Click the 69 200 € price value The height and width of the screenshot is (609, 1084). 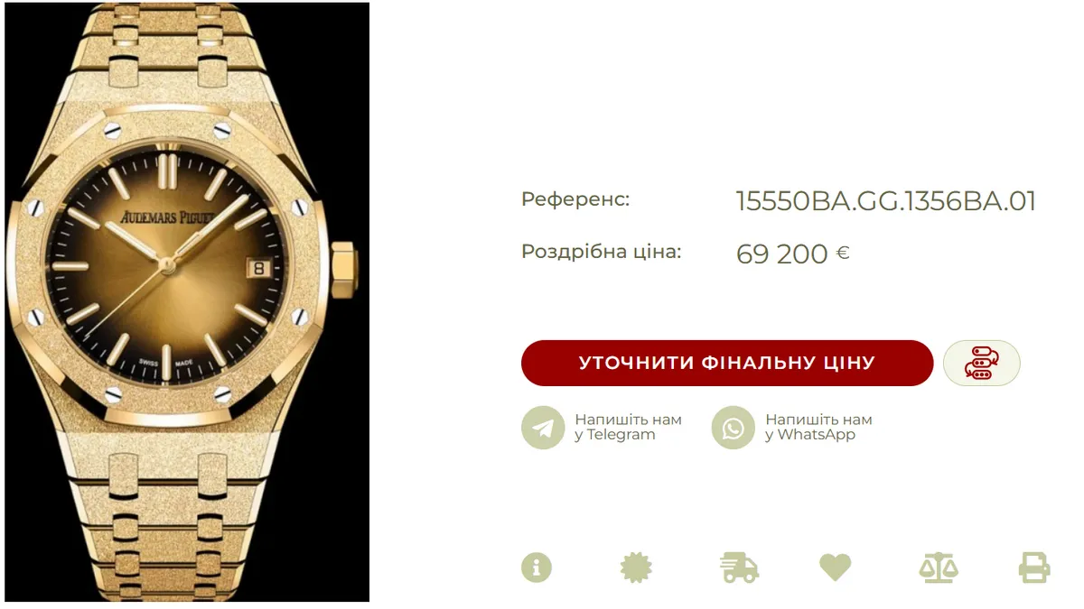click(793, 254)
